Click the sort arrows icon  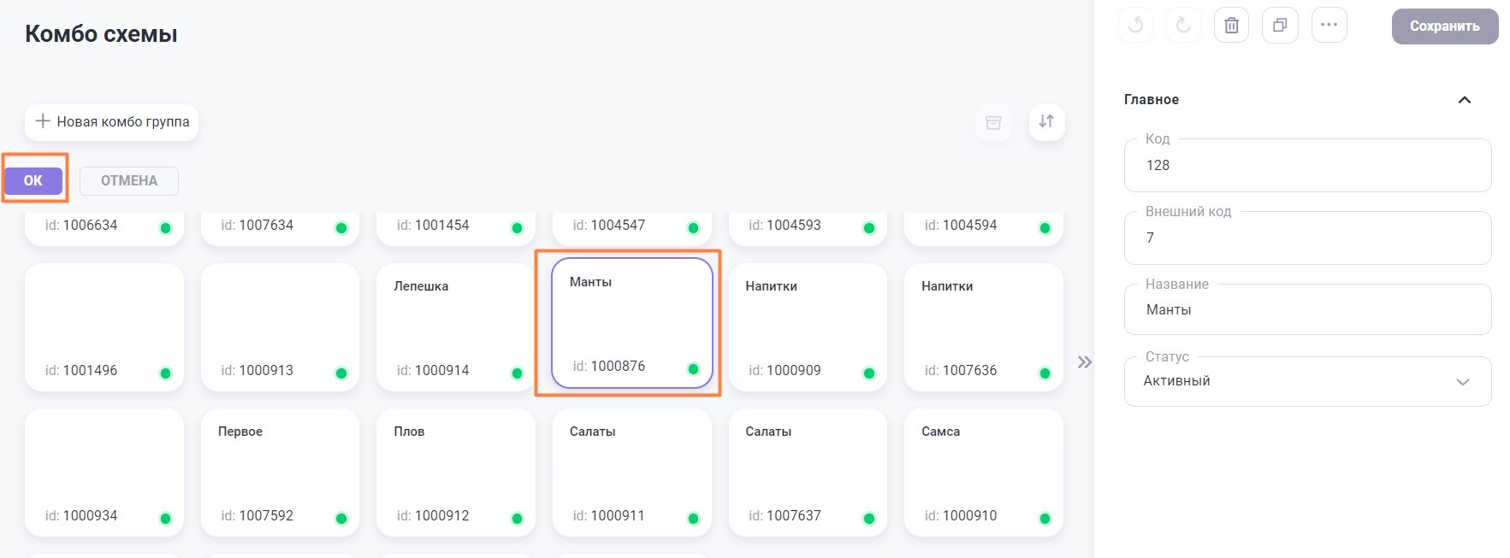tap(1046, 121)
